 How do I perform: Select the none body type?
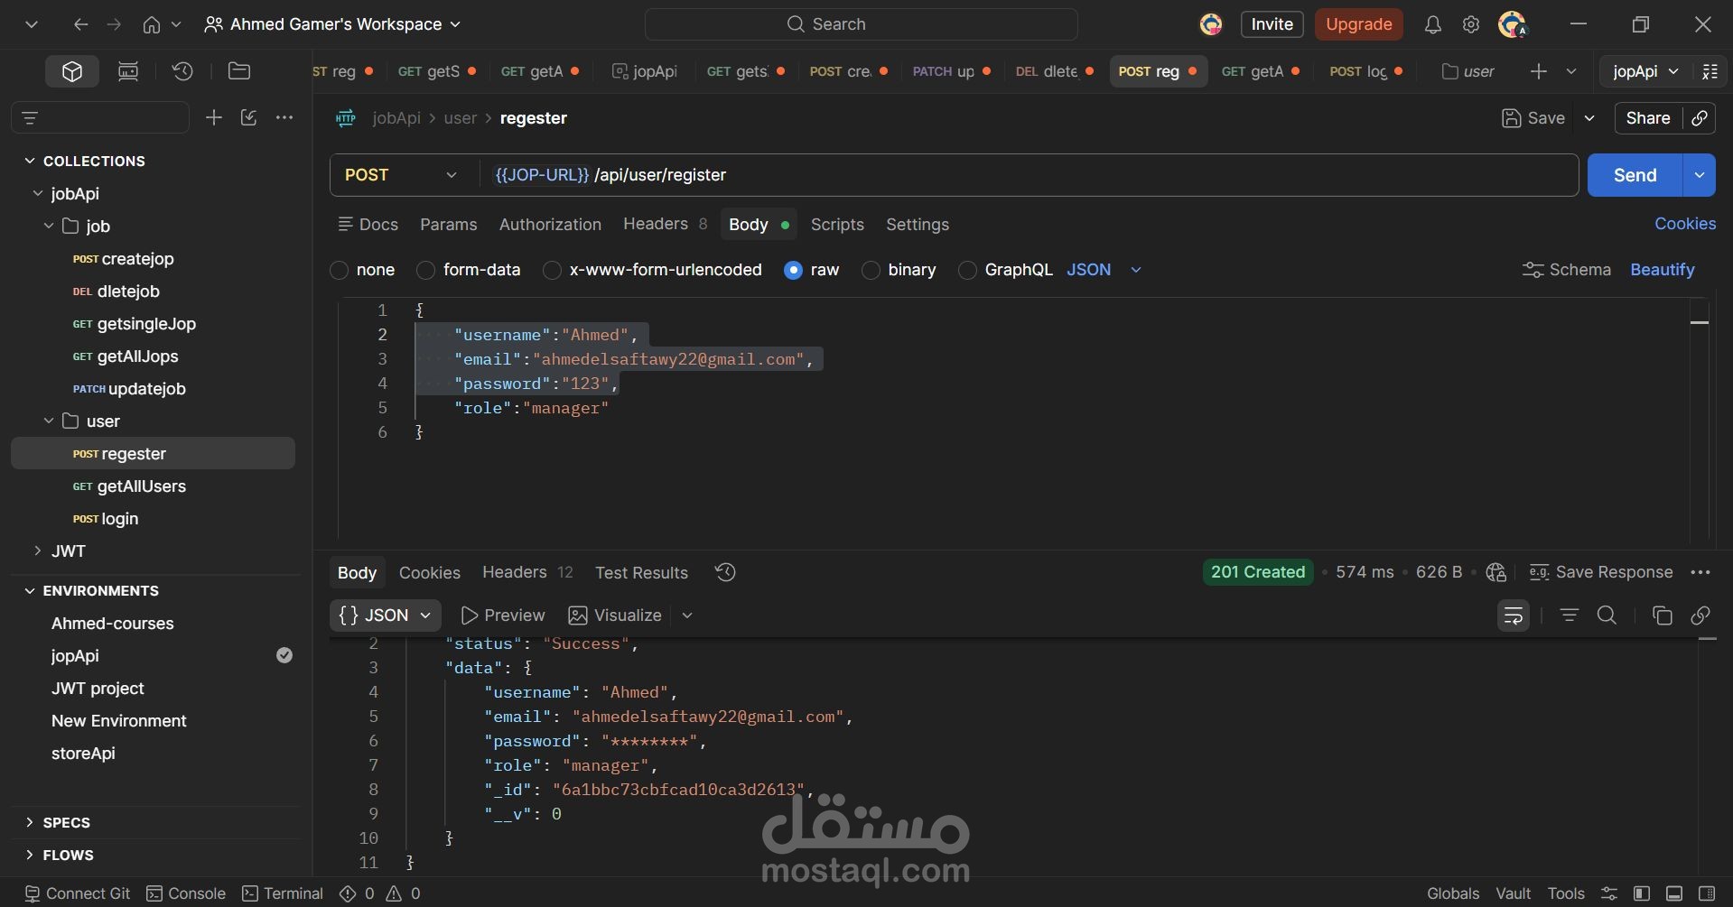(340, 270)
